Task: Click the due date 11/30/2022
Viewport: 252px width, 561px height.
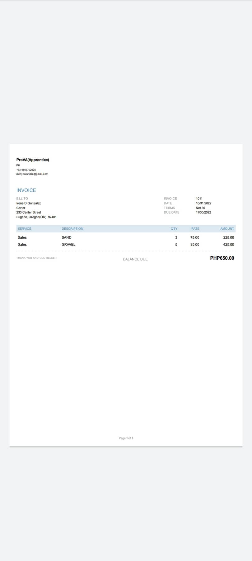Action: pyautogui.click(x=203, y=212)
